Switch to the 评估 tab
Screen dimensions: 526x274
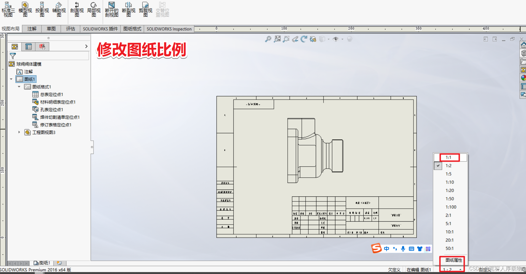pyautogui.click(x=70, y=29)
